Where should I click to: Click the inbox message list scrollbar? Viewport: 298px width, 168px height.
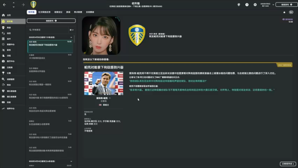[74, 39]
